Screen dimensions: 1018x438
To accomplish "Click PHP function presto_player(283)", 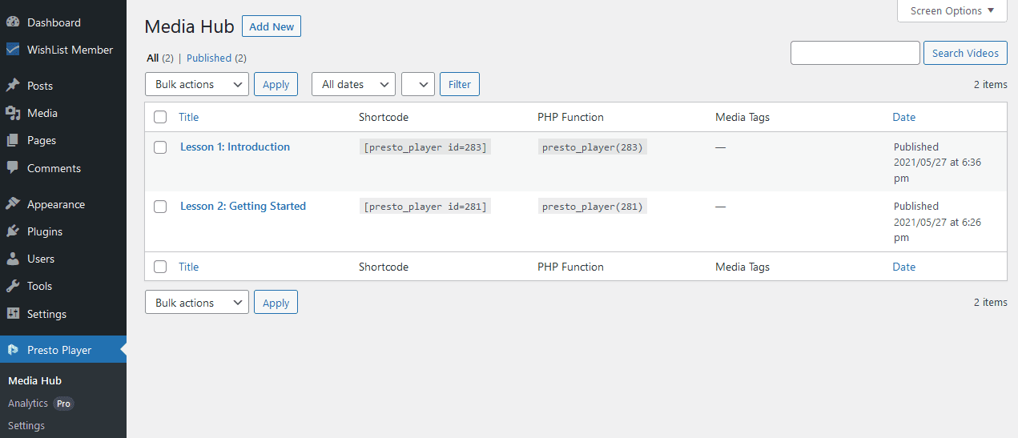I will pyautogui.click(x=592, y=147).
